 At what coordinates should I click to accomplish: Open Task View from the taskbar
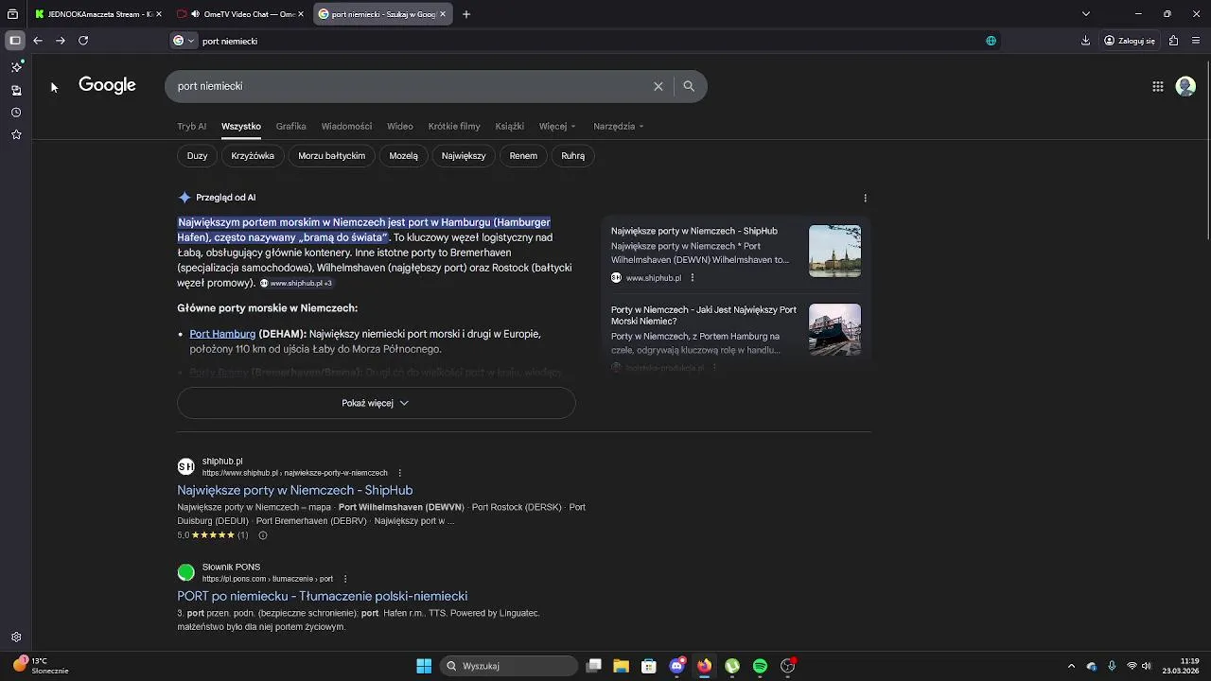[594, 666]
